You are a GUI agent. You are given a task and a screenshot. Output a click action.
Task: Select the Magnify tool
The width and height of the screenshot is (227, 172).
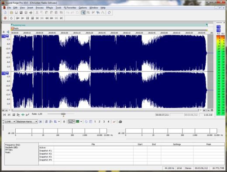click(88, 13)
